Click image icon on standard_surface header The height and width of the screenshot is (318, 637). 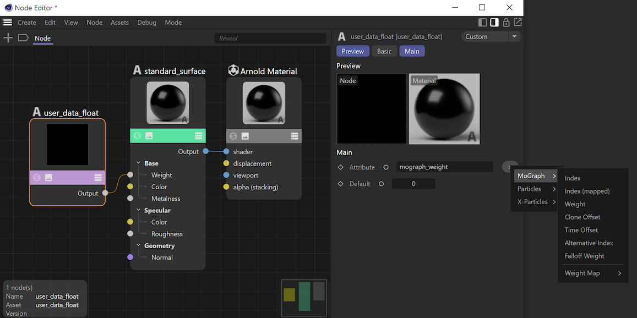[149, 136]
